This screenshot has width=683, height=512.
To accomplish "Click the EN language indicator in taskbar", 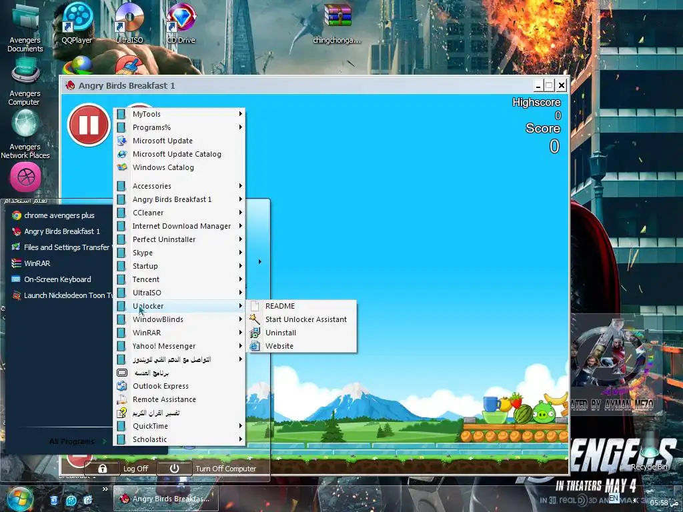I will point(614,498).
